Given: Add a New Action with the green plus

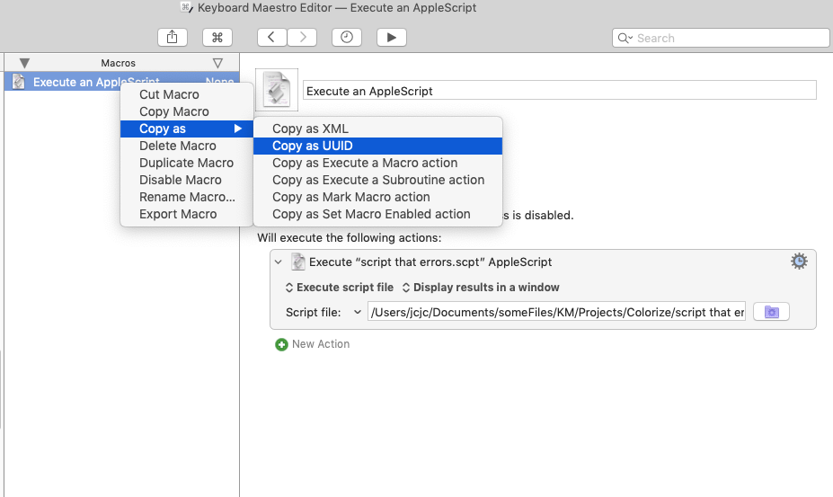Looking at the screenshot, I should pyautogui.click(x=281, y=344).
